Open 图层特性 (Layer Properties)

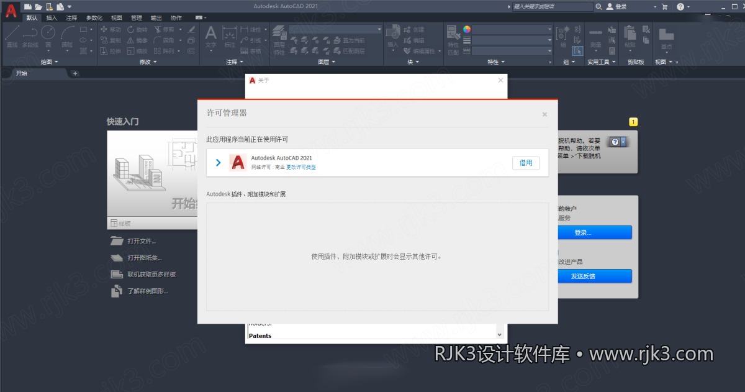(279, 40)
